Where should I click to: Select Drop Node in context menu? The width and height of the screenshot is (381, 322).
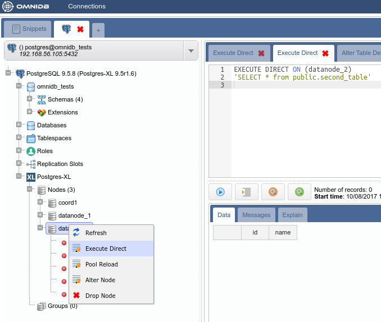coord(100,296)
